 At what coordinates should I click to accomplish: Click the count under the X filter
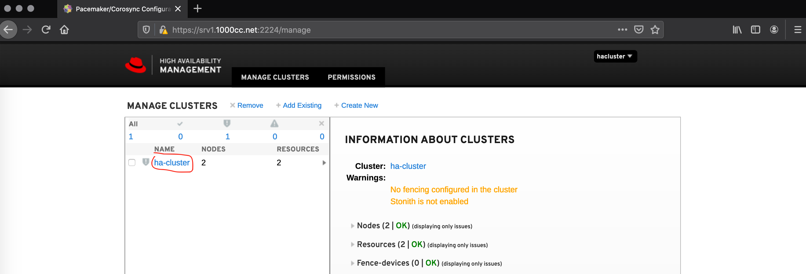coord(322,137)
